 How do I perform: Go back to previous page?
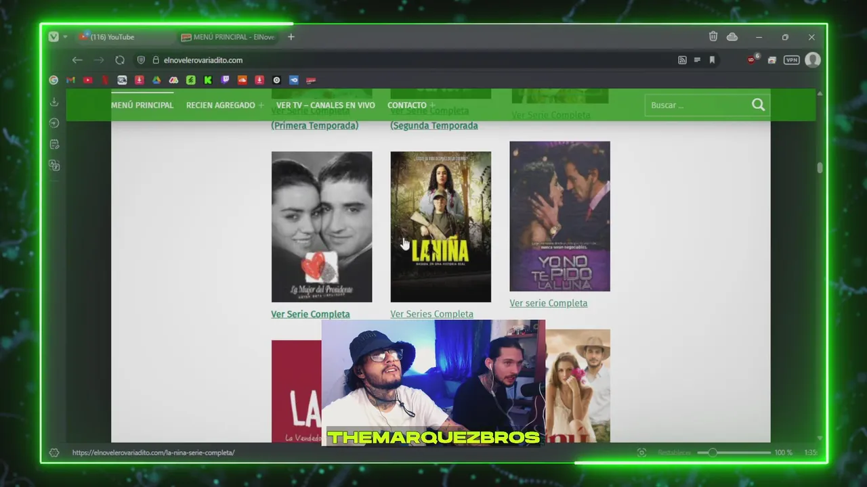coord(77,60)
